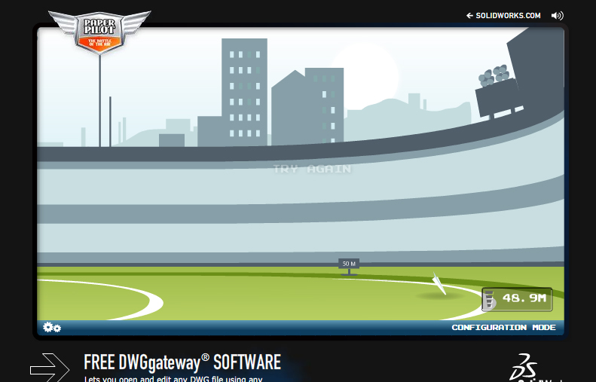Screen dimensions: 596x382
Task: Click the tallest building in skyline
Action: [x=244, y=90]
